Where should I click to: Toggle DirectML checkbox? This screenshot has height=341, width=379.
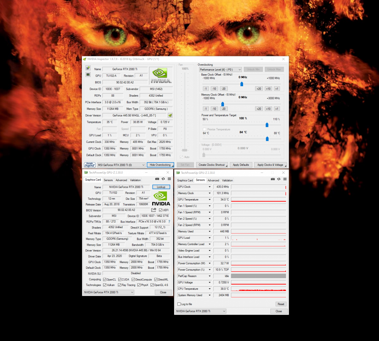(x=156, y=280)
